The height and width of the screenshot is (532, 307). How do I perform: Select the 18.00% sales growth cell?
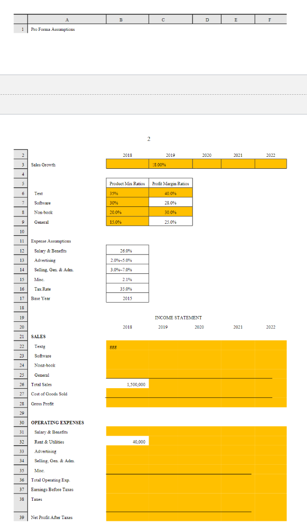[170, 164]
